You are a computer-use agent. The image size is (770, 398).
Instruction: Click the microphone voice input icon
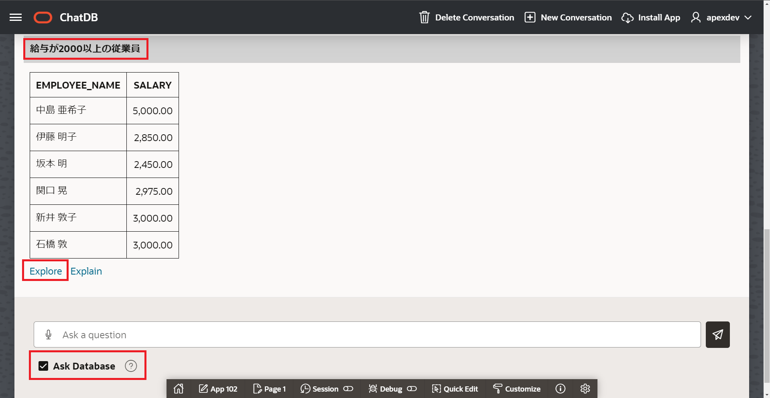(49, 335)
